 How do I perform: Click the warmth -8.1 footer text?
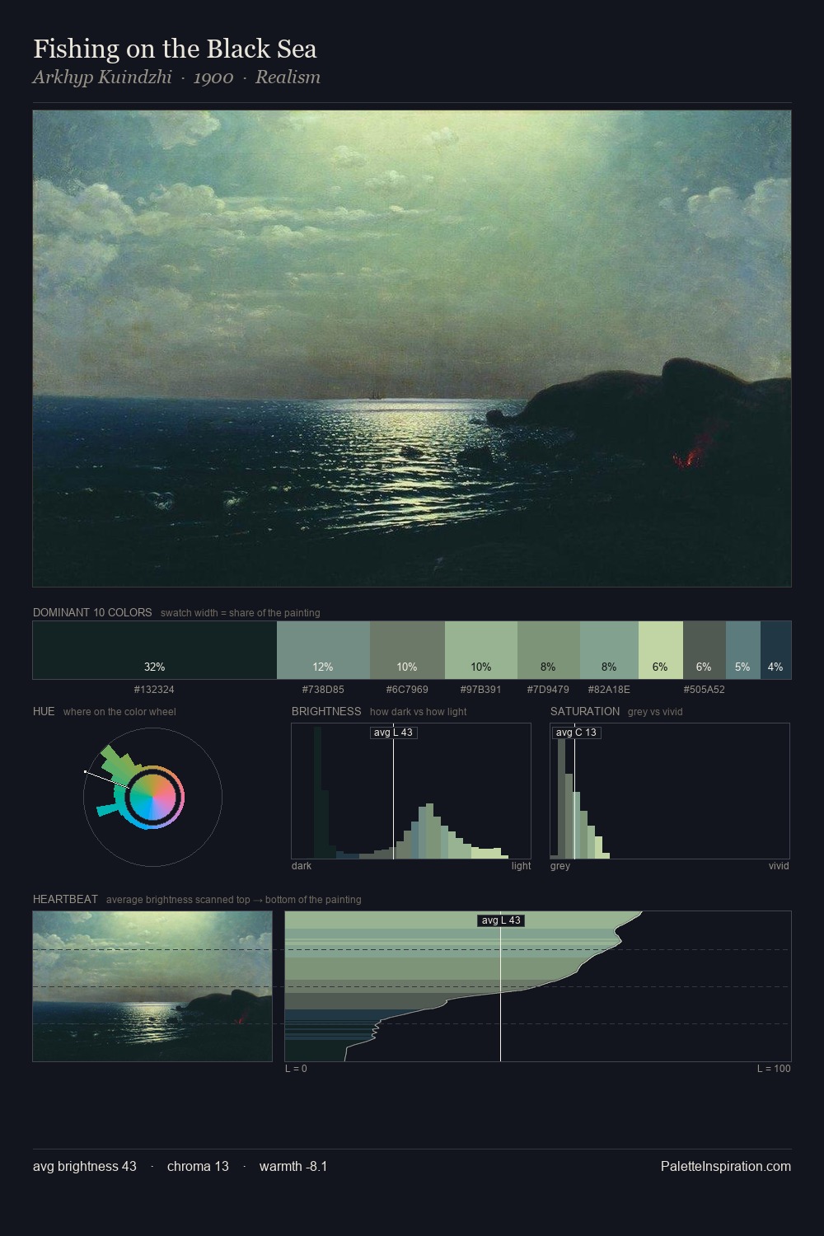coord(293,1166)
